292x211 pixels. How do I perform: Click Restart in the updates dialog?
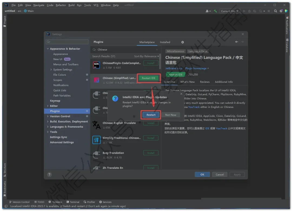[151, 115]
